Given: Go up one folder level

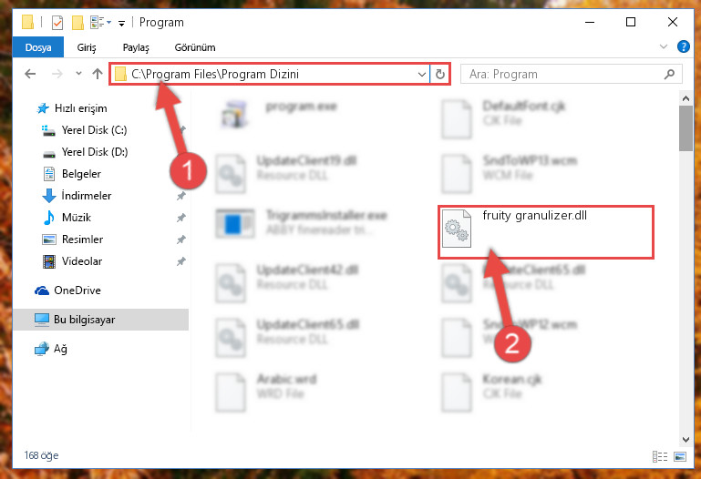Looking at the screenshot, I should tap(97, 74).
